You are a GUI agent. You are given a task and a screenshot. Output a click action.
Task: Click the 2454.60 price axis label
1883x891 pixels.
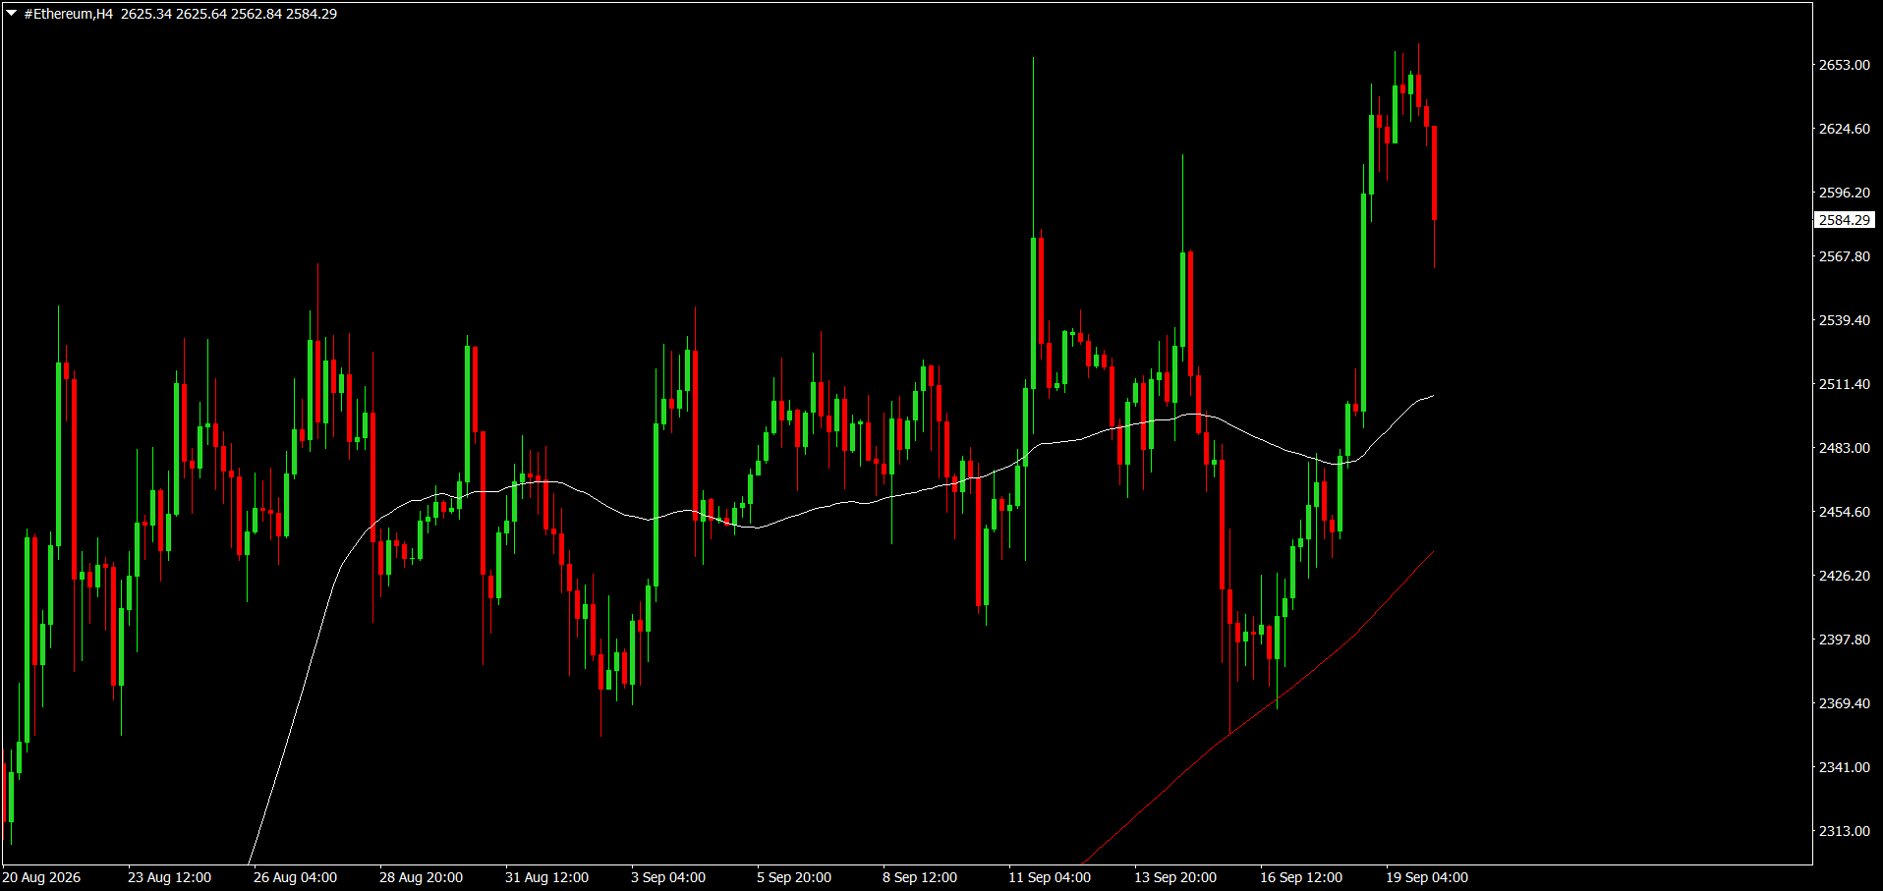1844,512
